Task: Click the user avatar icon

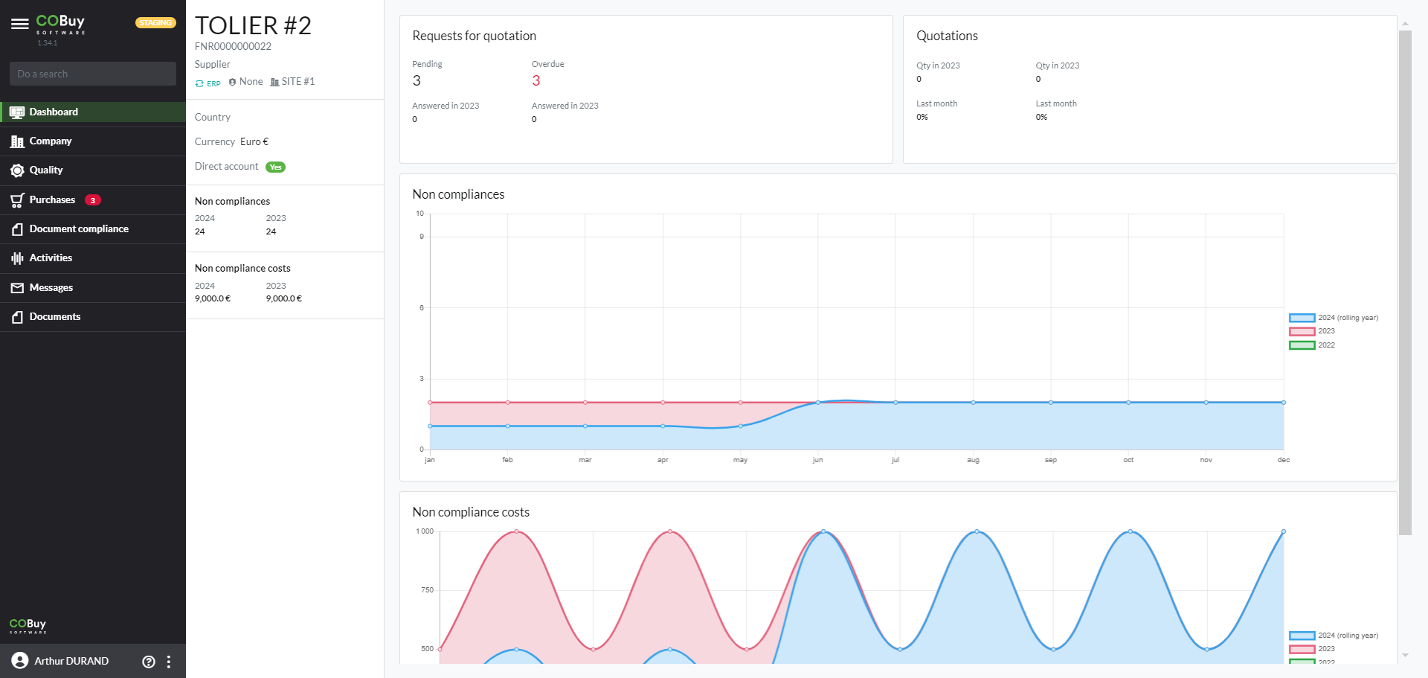Action: [x=20, y=661]
